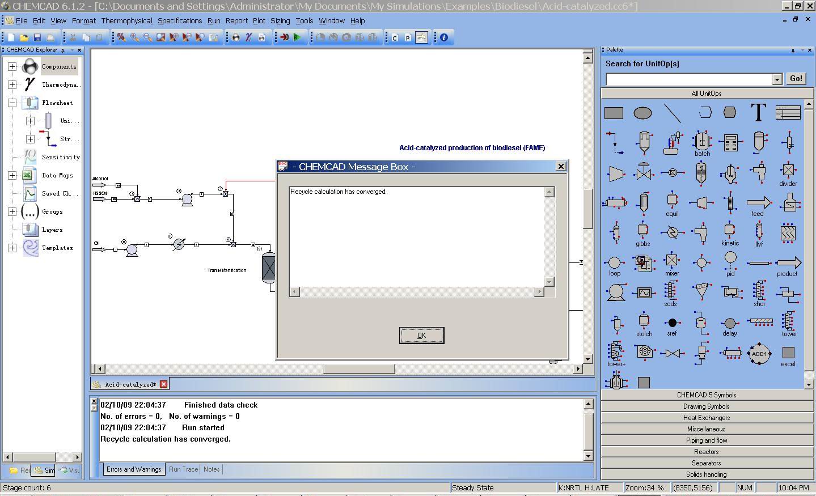Select the pid controller icon in palette
Image resolution: width=816 pixels, height=496 pixels.
click(x=730, y=264)
